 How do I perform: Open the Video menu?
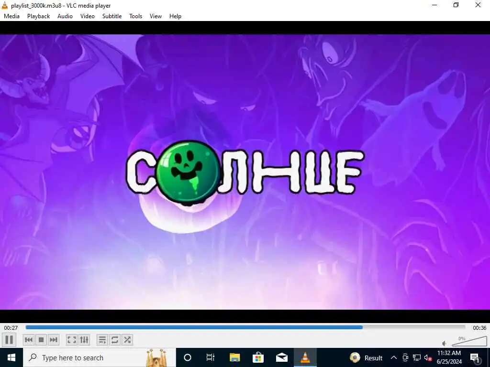coord(88,16)
